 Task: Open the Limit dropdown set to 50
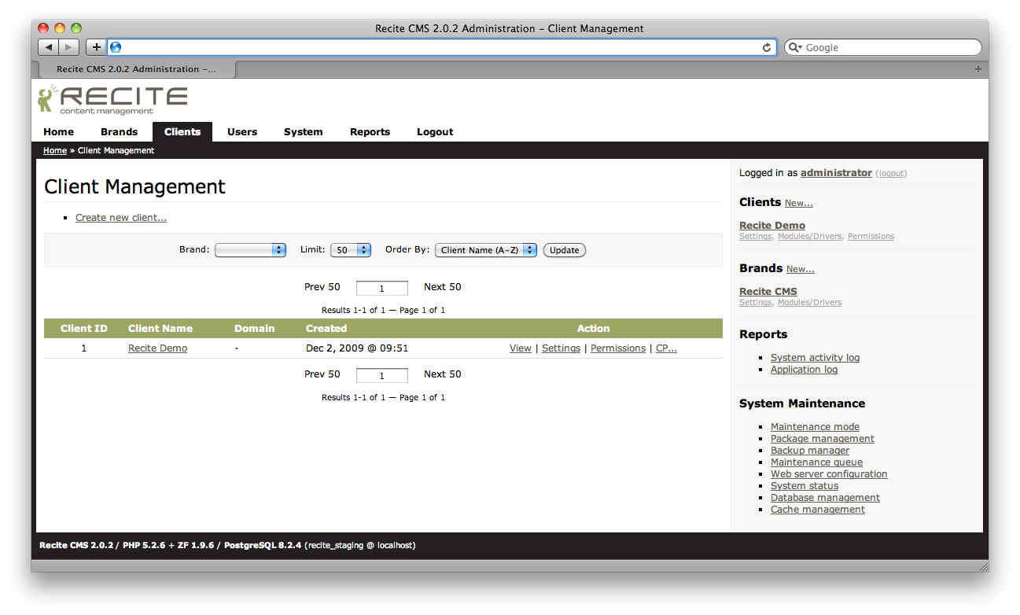[x=350, y=250]
